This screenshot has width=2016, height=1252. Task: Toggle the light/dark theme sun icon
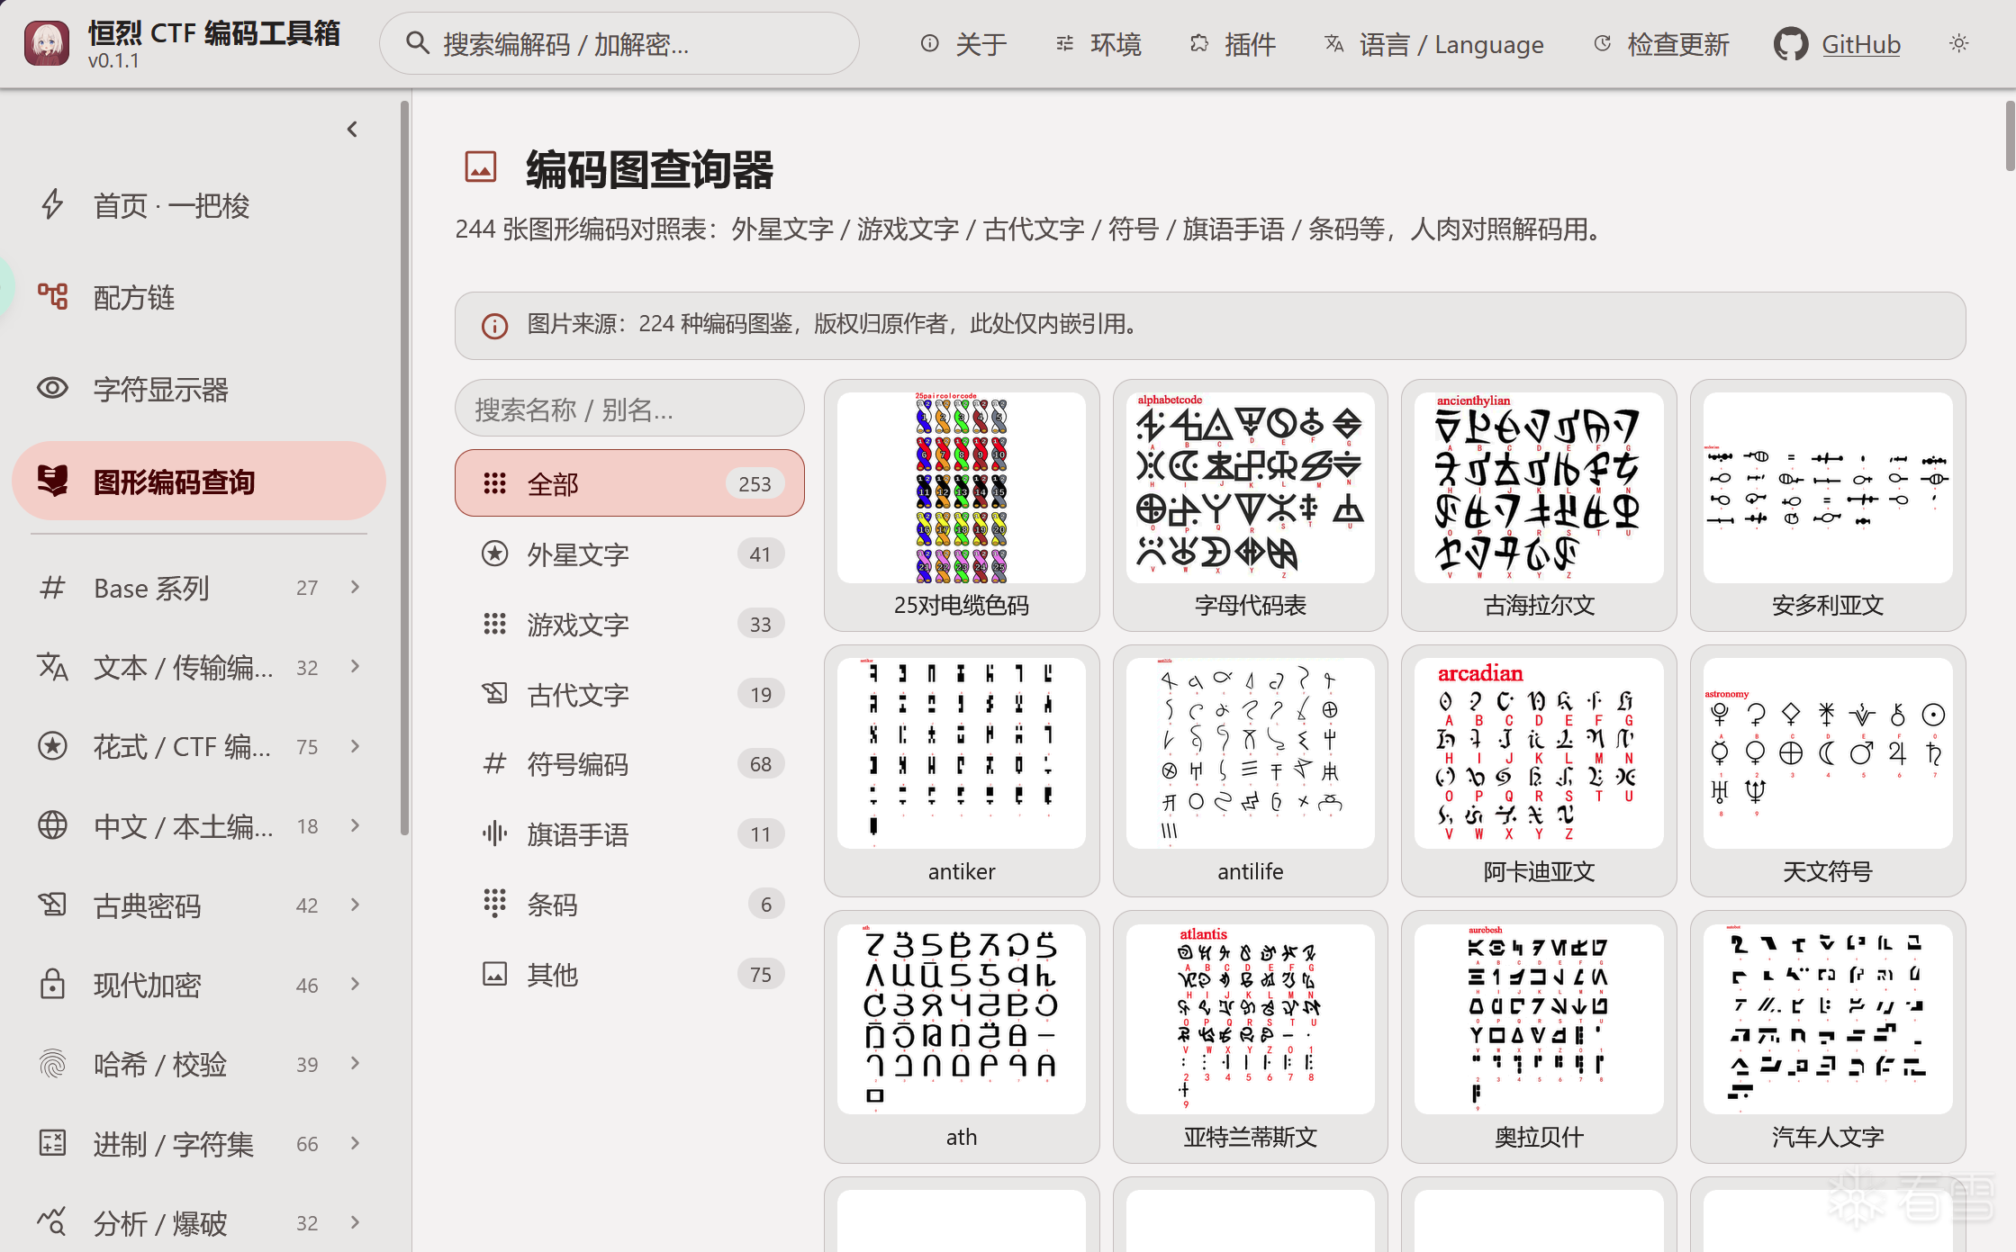click(1958, 43)
